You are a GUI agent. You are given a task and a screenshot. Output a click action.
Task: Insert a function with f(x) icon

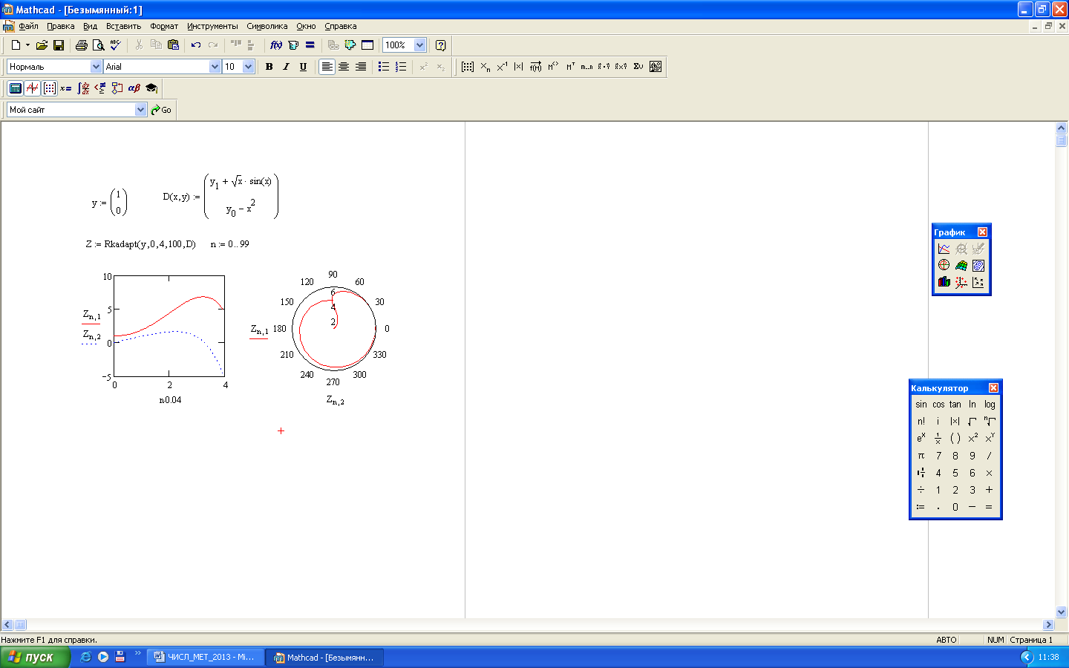[276, 45]
